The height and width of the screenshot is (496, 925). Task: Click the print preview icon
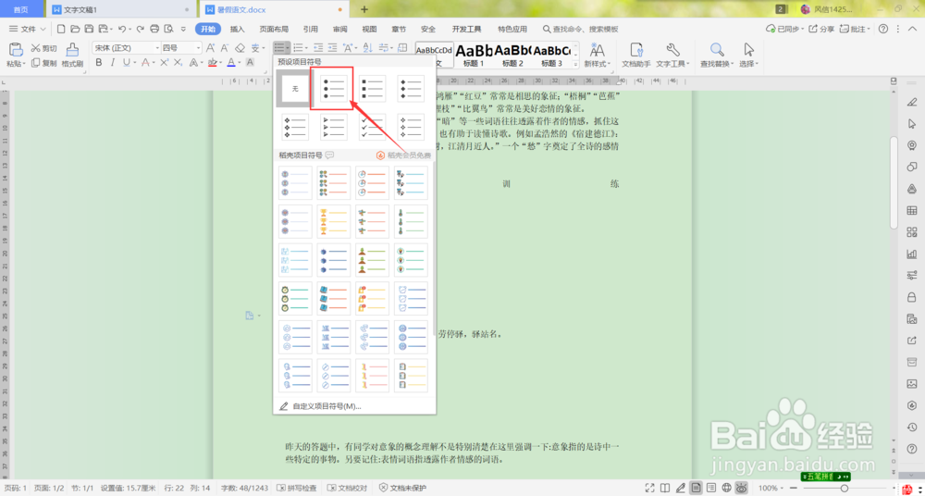[168, 29]
